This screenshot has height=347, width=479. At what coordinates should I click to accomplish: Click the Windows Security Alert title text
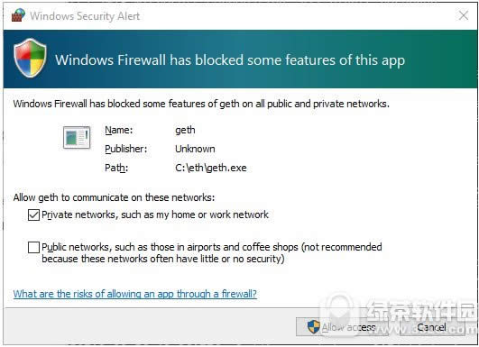click(85, 16)
